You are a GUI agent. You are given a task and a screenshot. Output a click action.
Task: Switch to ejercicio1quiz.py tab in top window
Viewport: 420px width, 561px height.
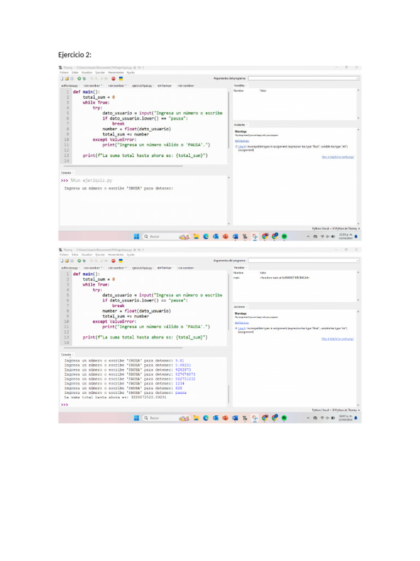[142, 86]
